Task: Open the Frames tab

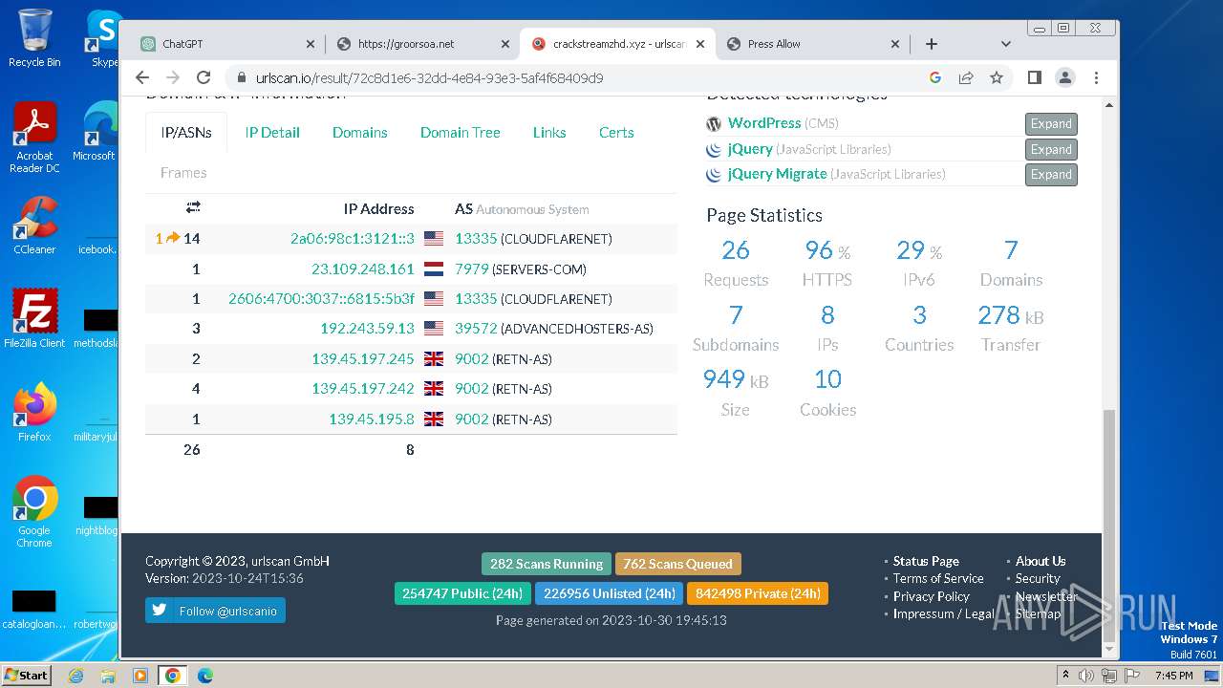Action: point(183,173)
